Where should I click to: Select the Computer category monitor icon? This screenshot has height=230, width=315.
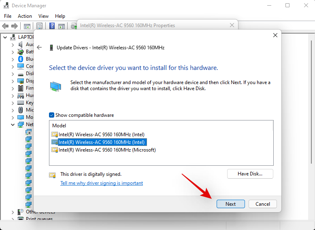[x=21, y=66]
